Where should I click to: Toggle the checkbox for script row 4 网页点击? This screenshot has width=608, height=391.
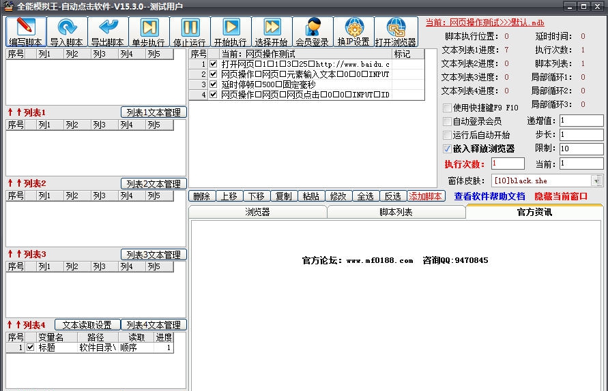[x=214, y=94]
